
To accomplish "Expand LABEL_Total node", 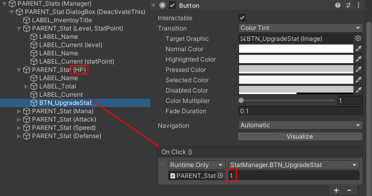I will 26,86.
